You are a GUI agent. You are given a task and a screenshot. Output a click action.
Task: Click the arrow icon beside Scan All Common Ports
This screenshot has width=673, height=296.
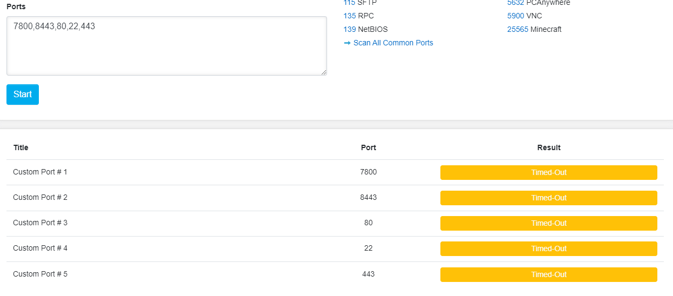348,43
